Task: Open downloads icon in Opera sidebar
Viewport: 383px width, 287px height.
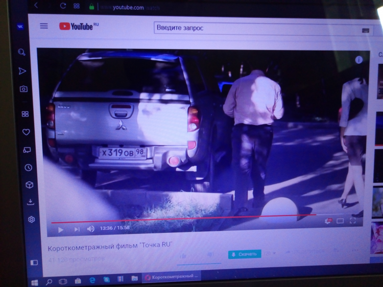Action: [30, 202]
